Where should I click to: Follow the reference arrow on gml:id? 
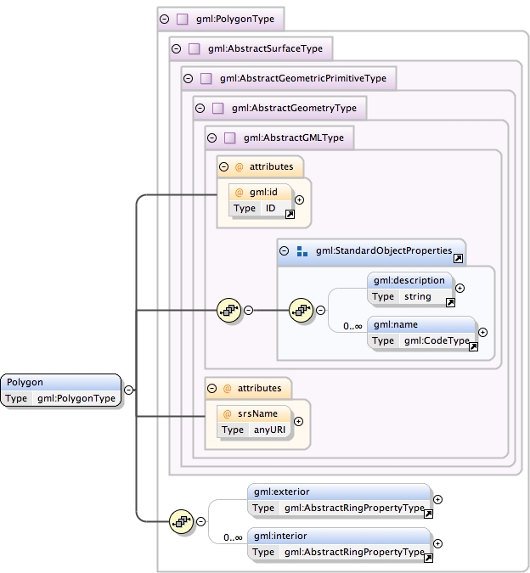click(290, 215)
